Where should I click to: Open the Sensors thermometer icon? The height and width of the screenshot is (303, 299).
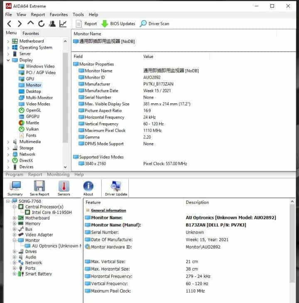pyautogui.click(x=64, y=188)
